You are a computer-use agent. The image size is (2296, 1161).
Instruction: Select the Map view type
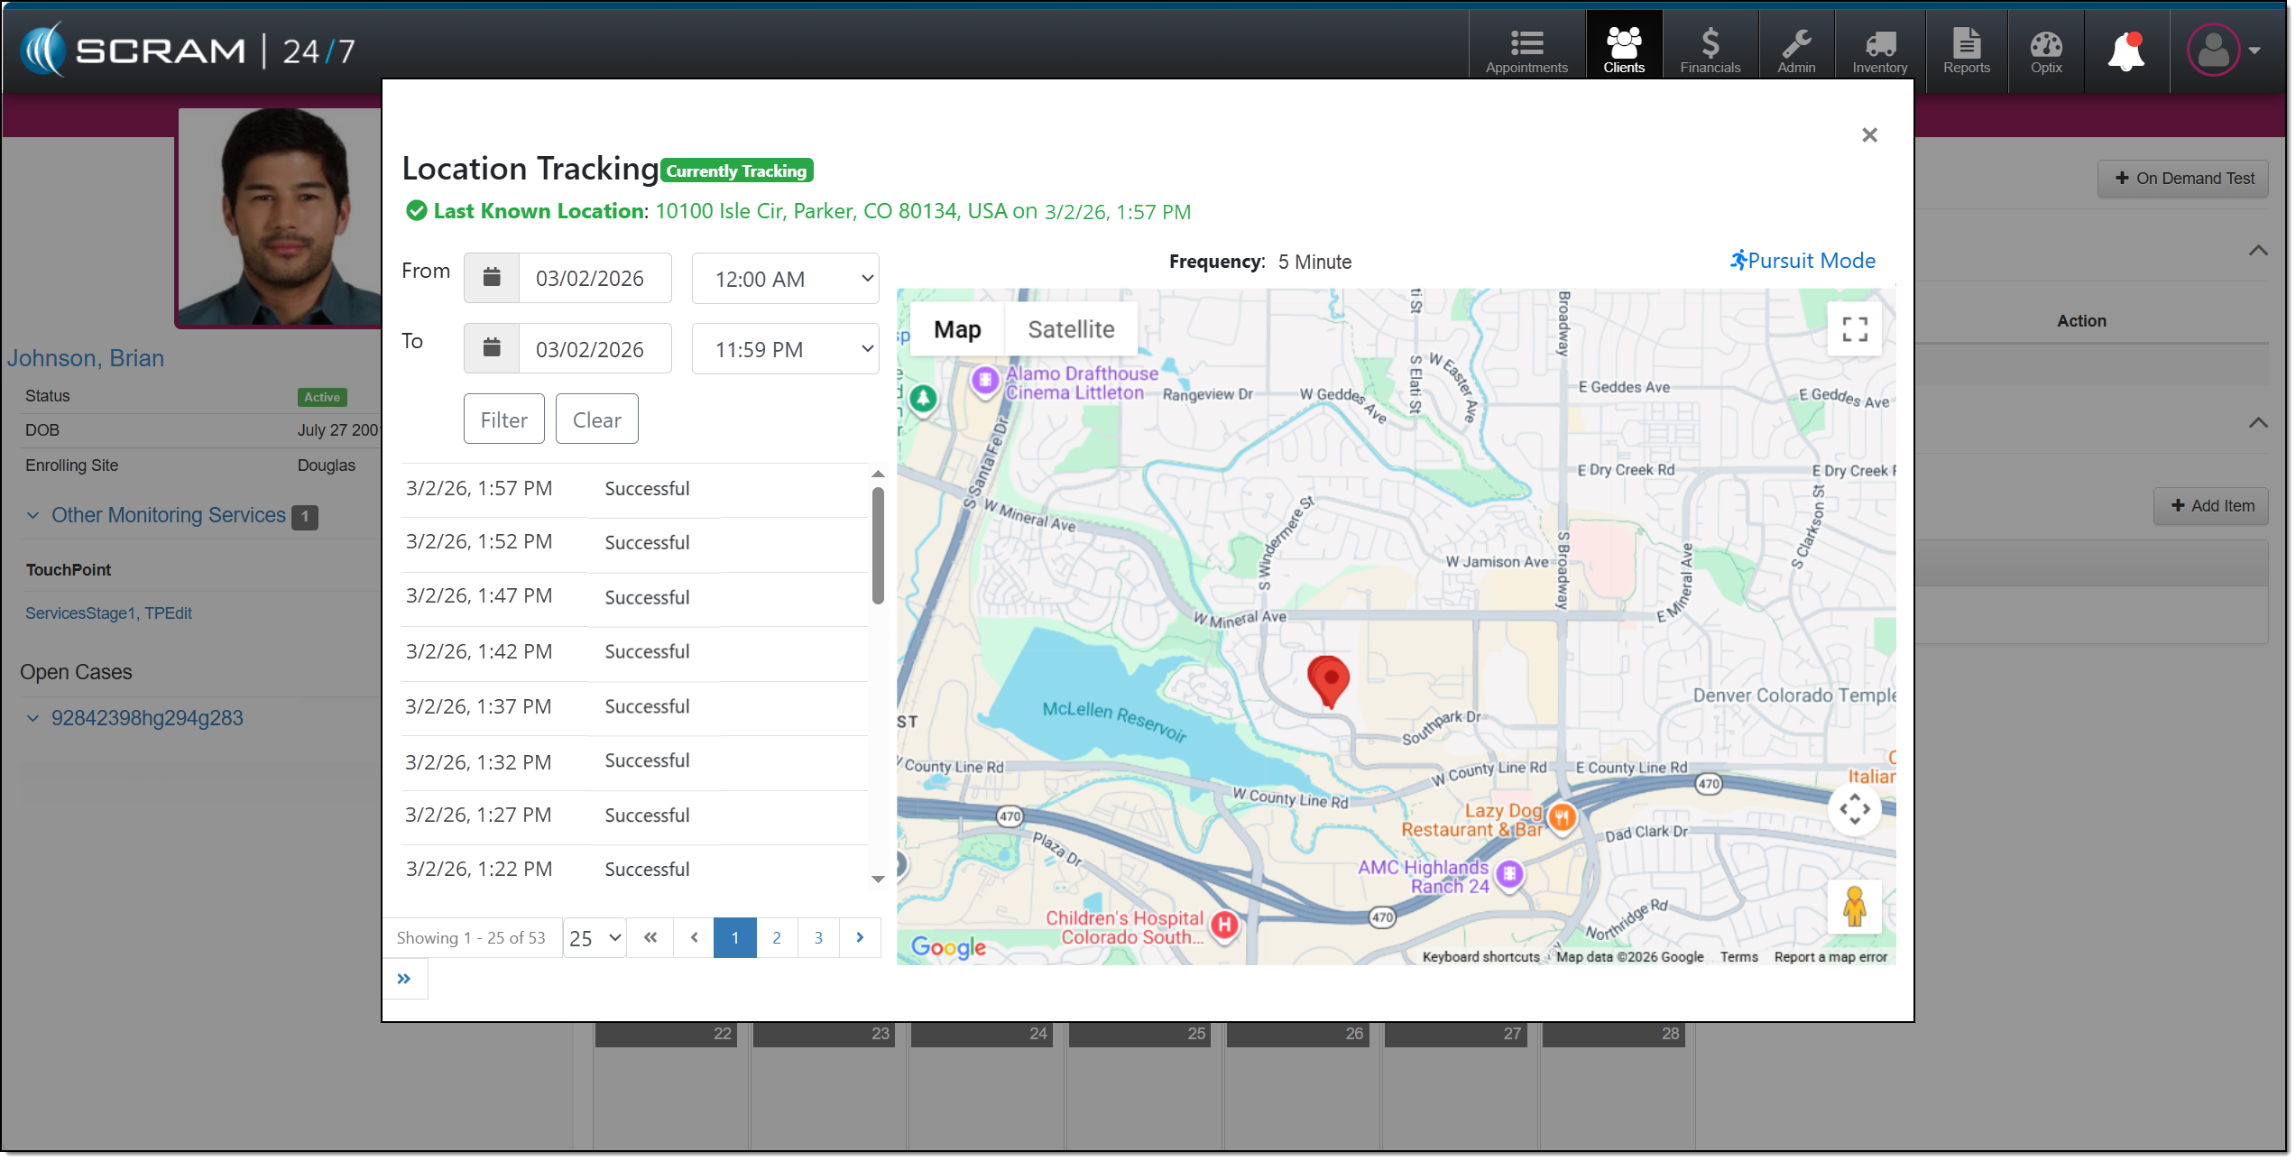pos(958,330)
